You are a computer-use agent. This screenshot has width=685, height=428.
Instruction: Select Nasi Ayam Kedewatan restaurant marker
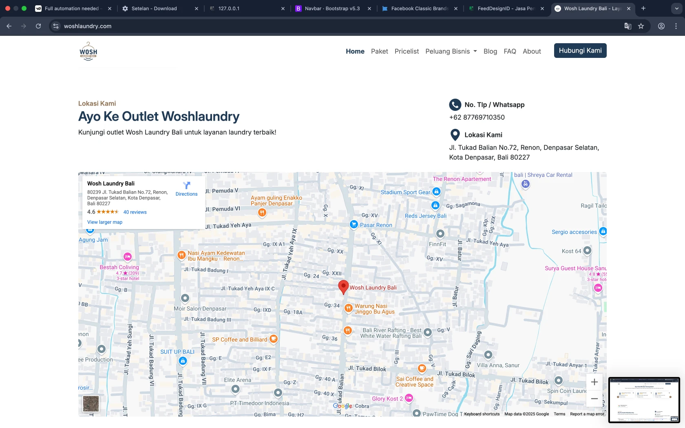pos(181,255)
